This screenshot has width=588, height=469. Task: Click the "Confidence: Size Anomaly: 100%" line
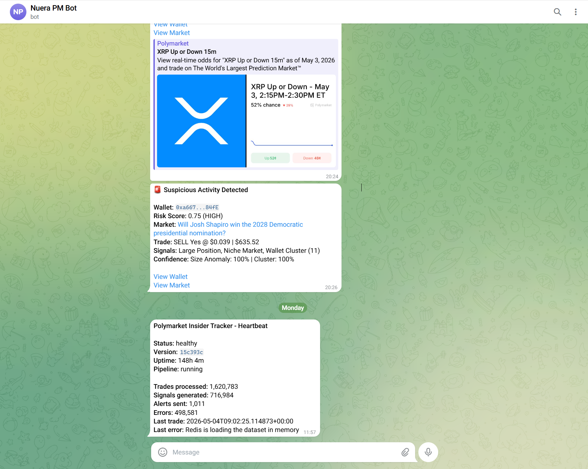(x=224, y=259)
